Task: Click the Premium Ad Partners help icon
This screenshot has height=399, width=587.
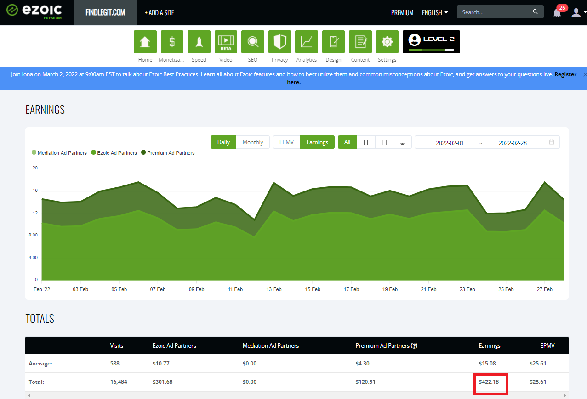Action: (414, 346)
